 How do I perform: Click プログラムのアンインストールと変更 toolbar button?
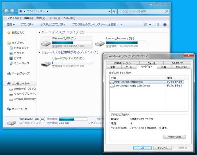[94, 25]
